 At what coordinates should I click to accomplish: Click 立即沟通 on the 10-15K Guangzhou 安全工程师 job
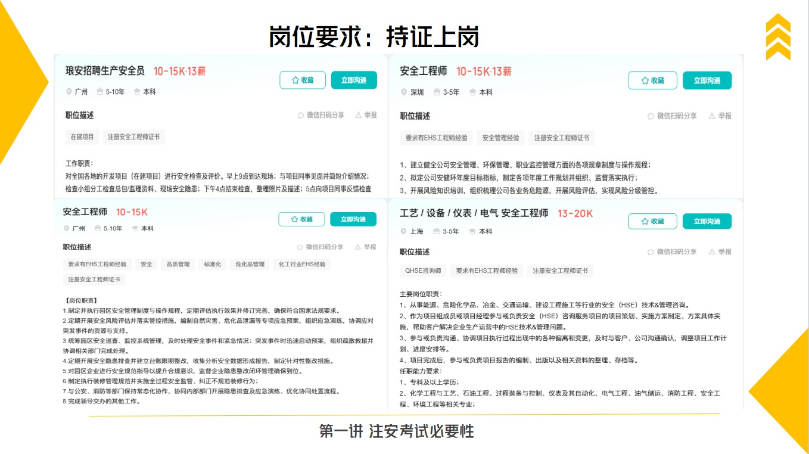coord(353,219)
